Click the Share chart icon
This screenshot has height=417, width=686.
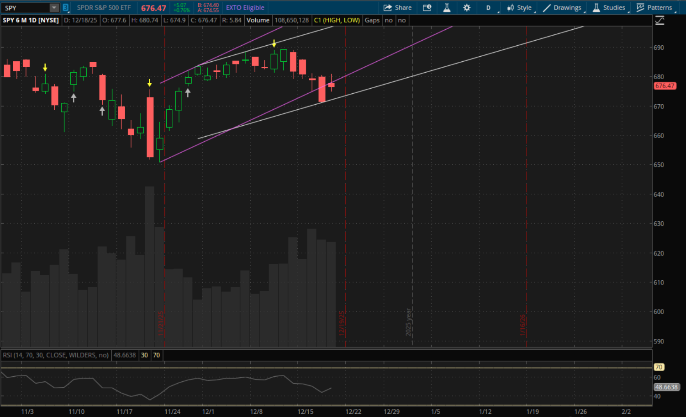click(x=388, y=8)
